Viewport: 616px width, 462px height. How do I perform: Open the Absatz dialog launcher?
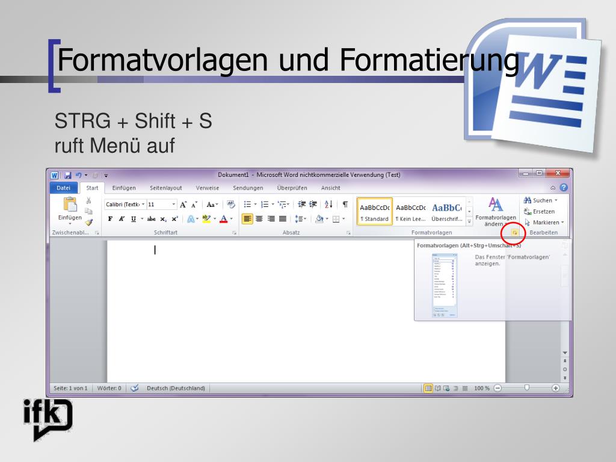pos(348,233)
